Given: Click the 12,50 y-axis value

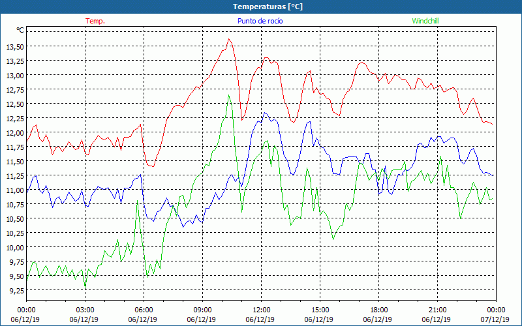Looking at the screenshot, I should 15,104.
